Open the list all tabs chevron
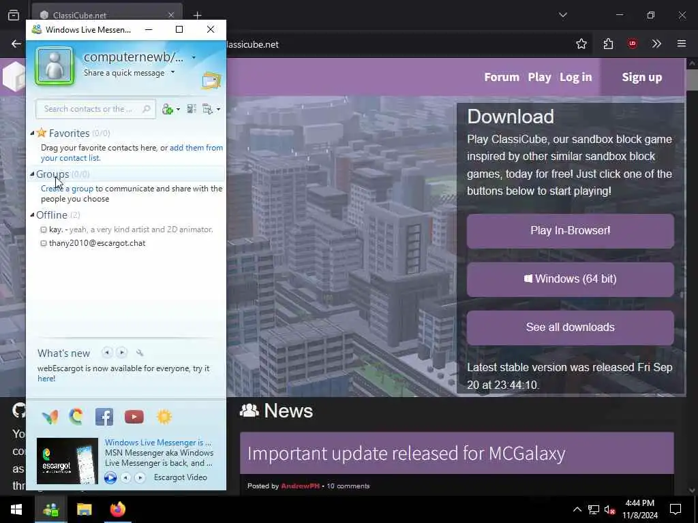This screenshot has width=698, height=523. point(562,15)
